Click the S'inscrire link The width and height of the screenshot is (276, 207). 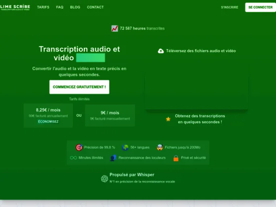230,7
